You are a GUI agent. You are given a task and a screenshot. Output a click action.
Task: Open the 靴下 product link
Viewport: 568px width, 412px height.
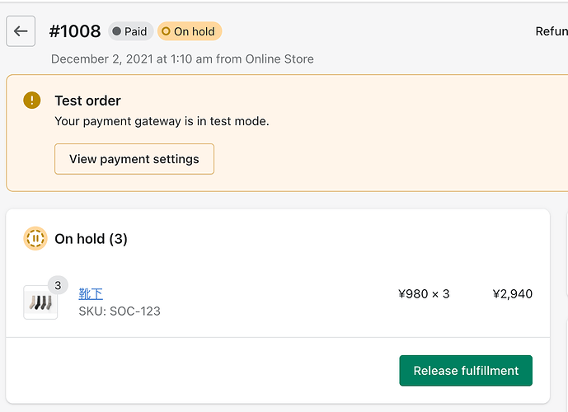tap(91, 293)
